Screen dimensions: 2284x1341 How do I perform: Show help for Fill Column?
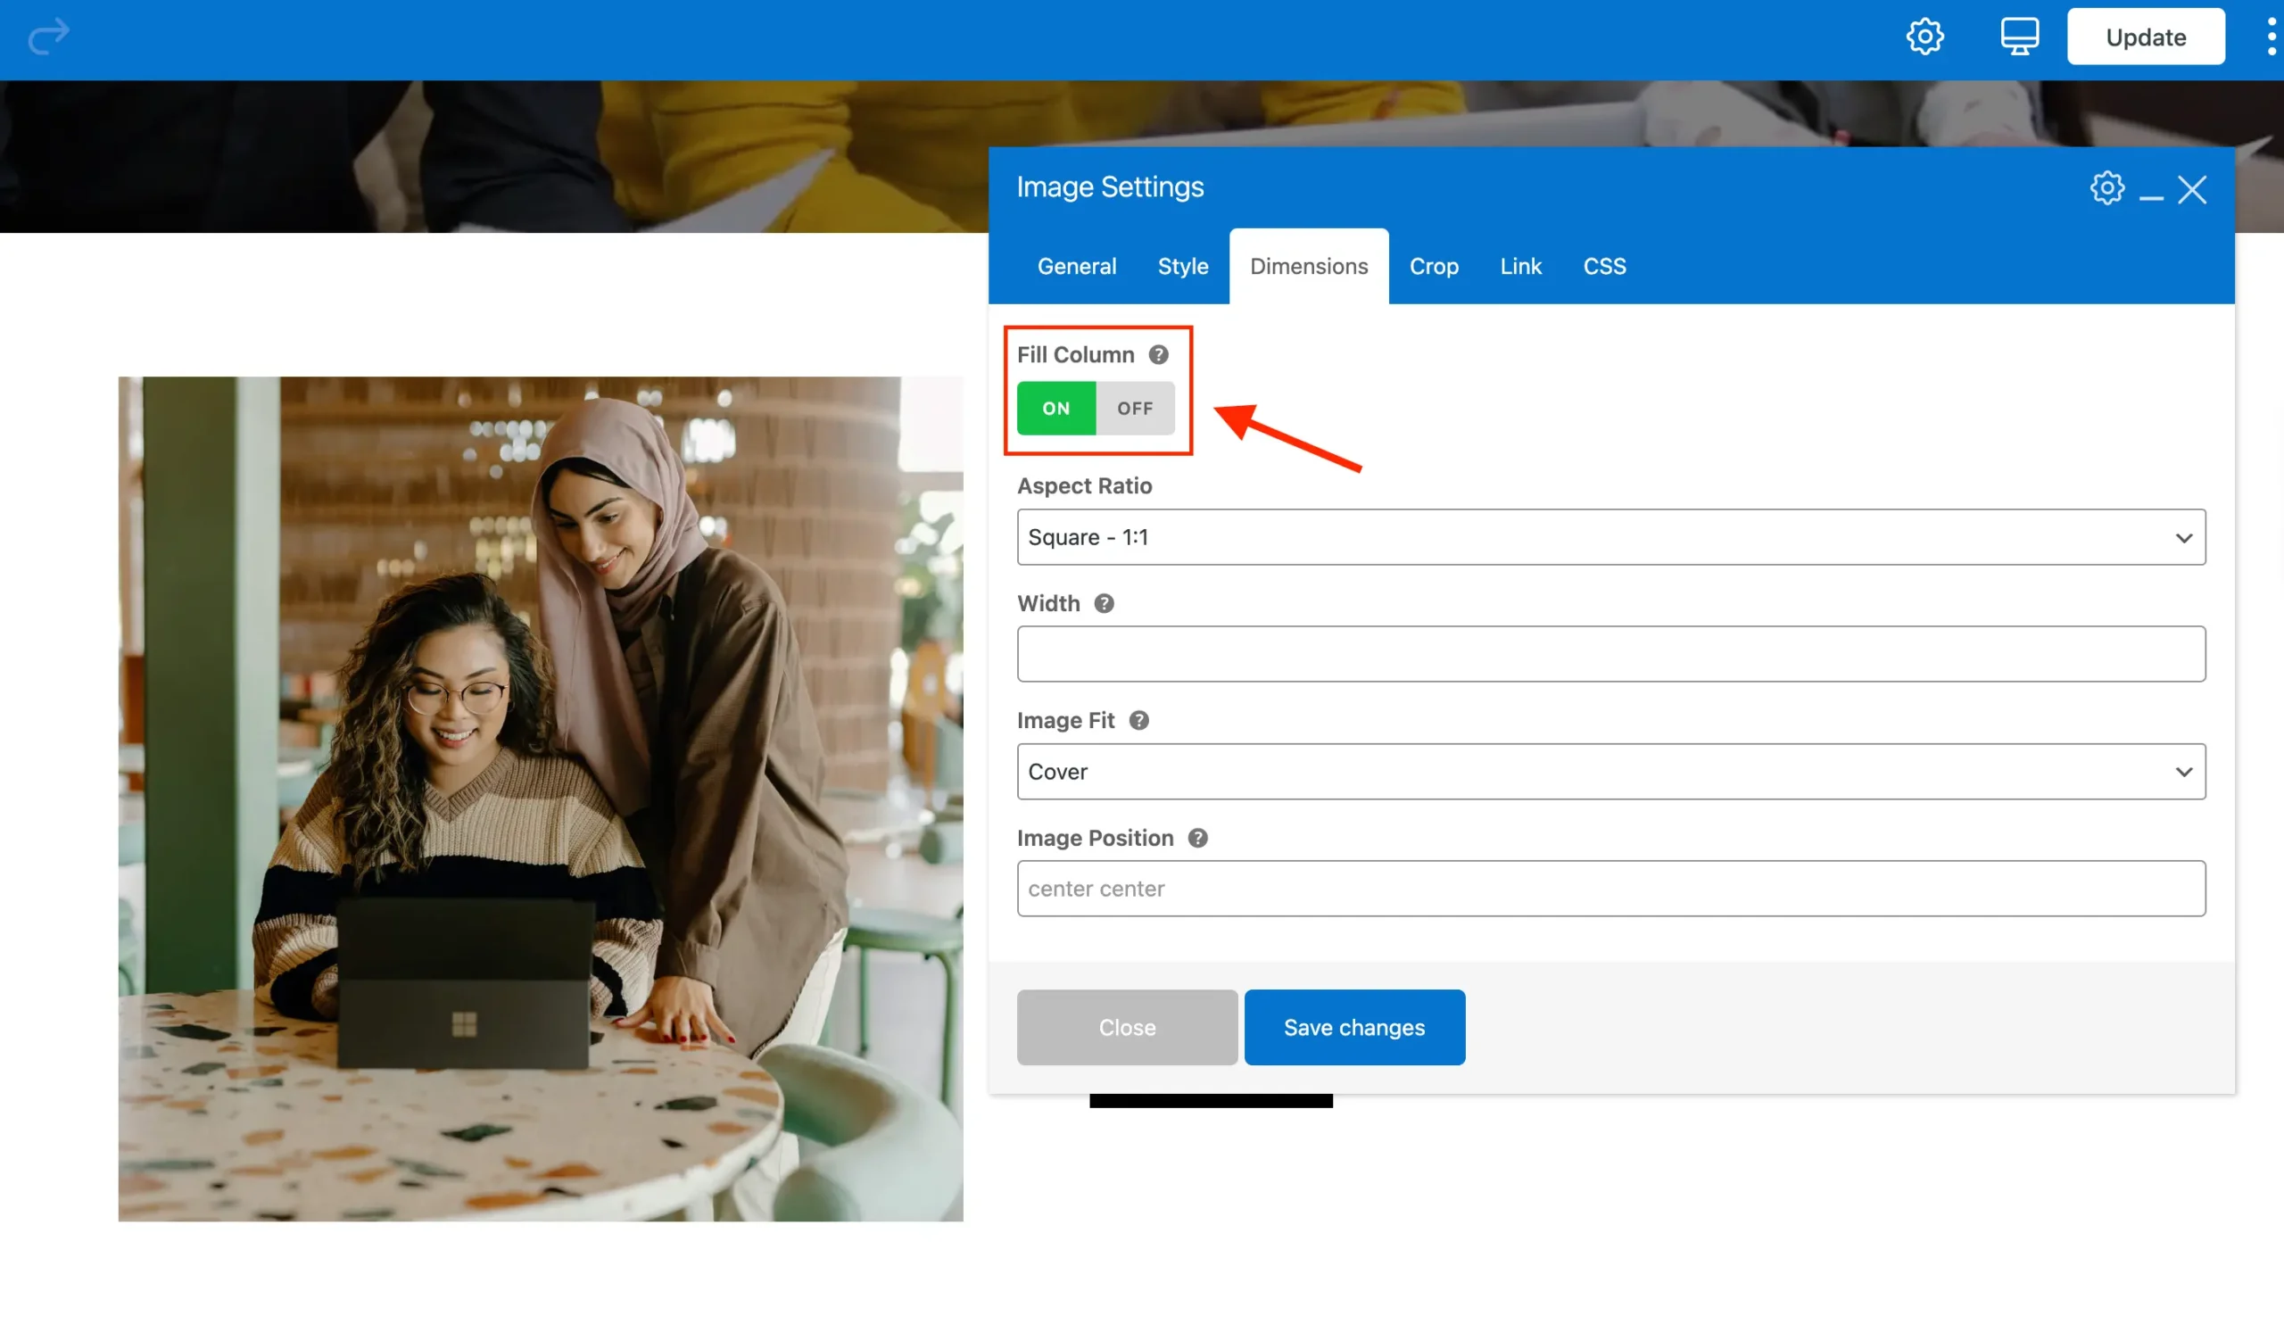point(1158,355)
